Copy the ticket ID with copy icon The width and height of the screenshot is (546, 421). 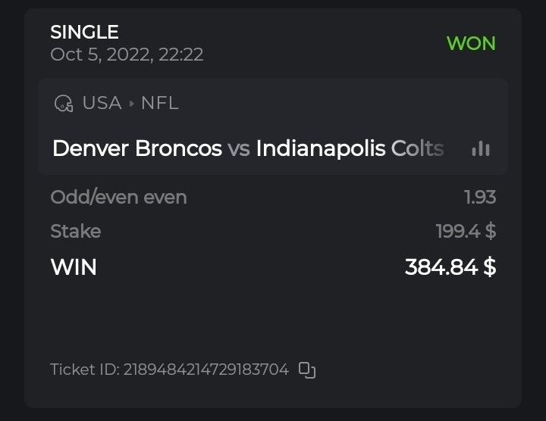pyautogui.click(x=306, y=370)
